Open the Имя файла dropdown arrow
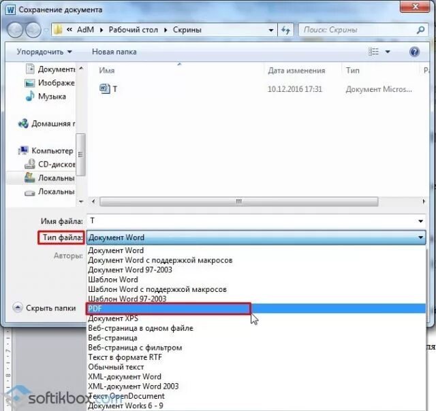This screenshot has width=436, height=411. pos(420,221)
